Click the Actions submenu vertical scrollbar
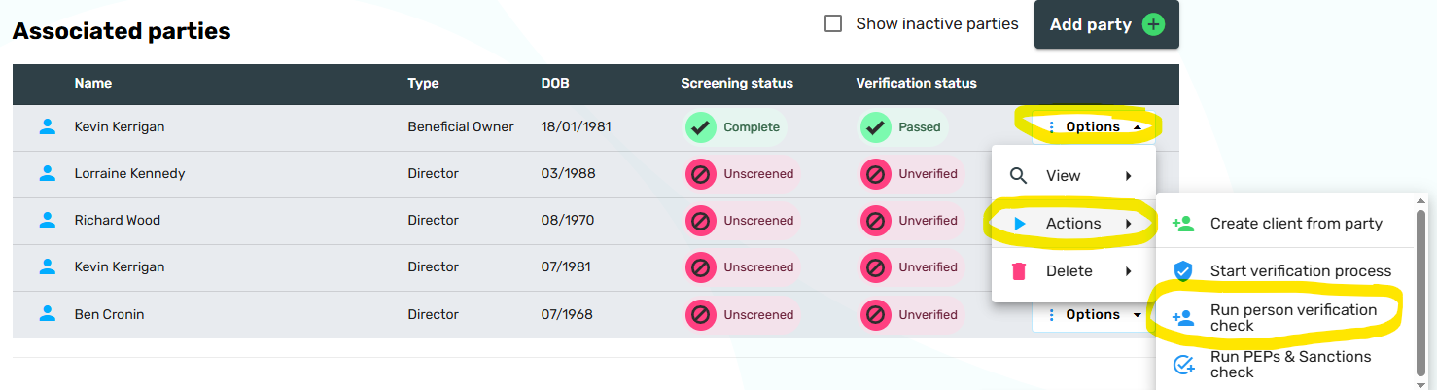1437x390 pixels. (x=1421, y=292)
